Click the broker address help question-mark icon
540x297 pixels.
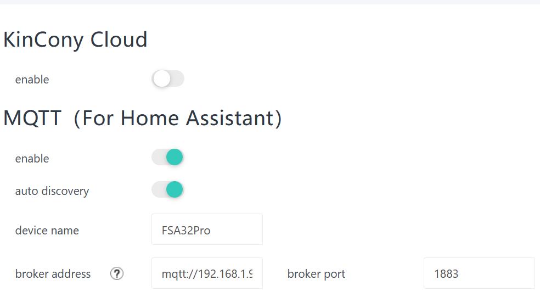116,273
